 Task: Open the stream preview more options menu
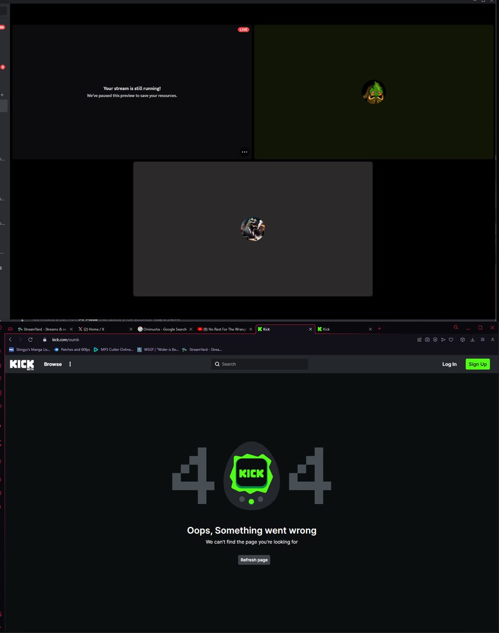[244, 152]
